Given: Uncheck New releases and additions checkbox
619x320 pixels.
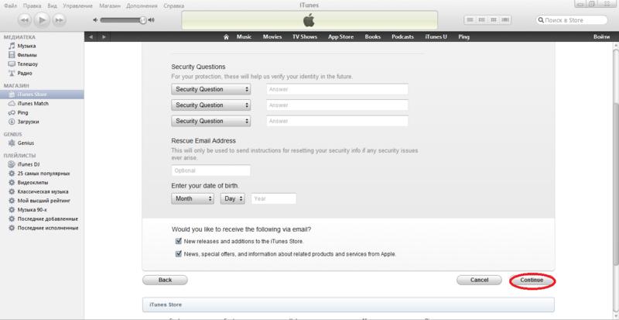Looking at the screenshot, I should click(x=179, y=241).
